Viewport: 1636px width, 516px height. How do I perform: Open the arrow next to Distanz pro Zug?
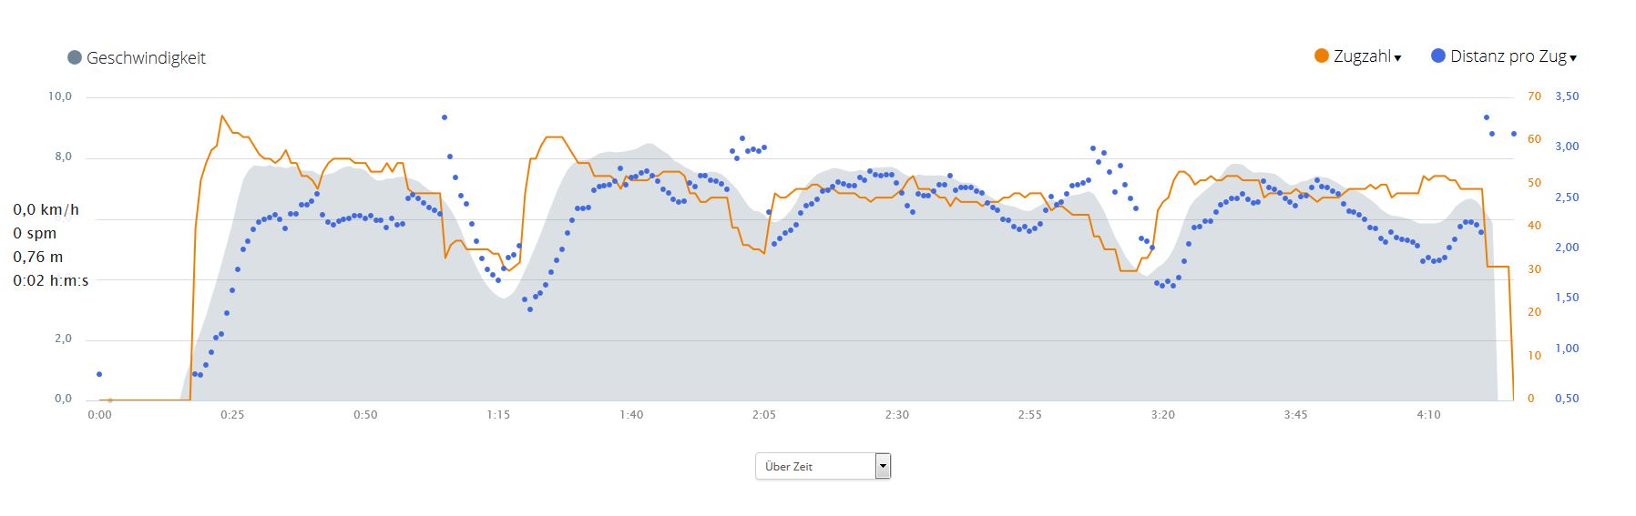click(1573, 58)
